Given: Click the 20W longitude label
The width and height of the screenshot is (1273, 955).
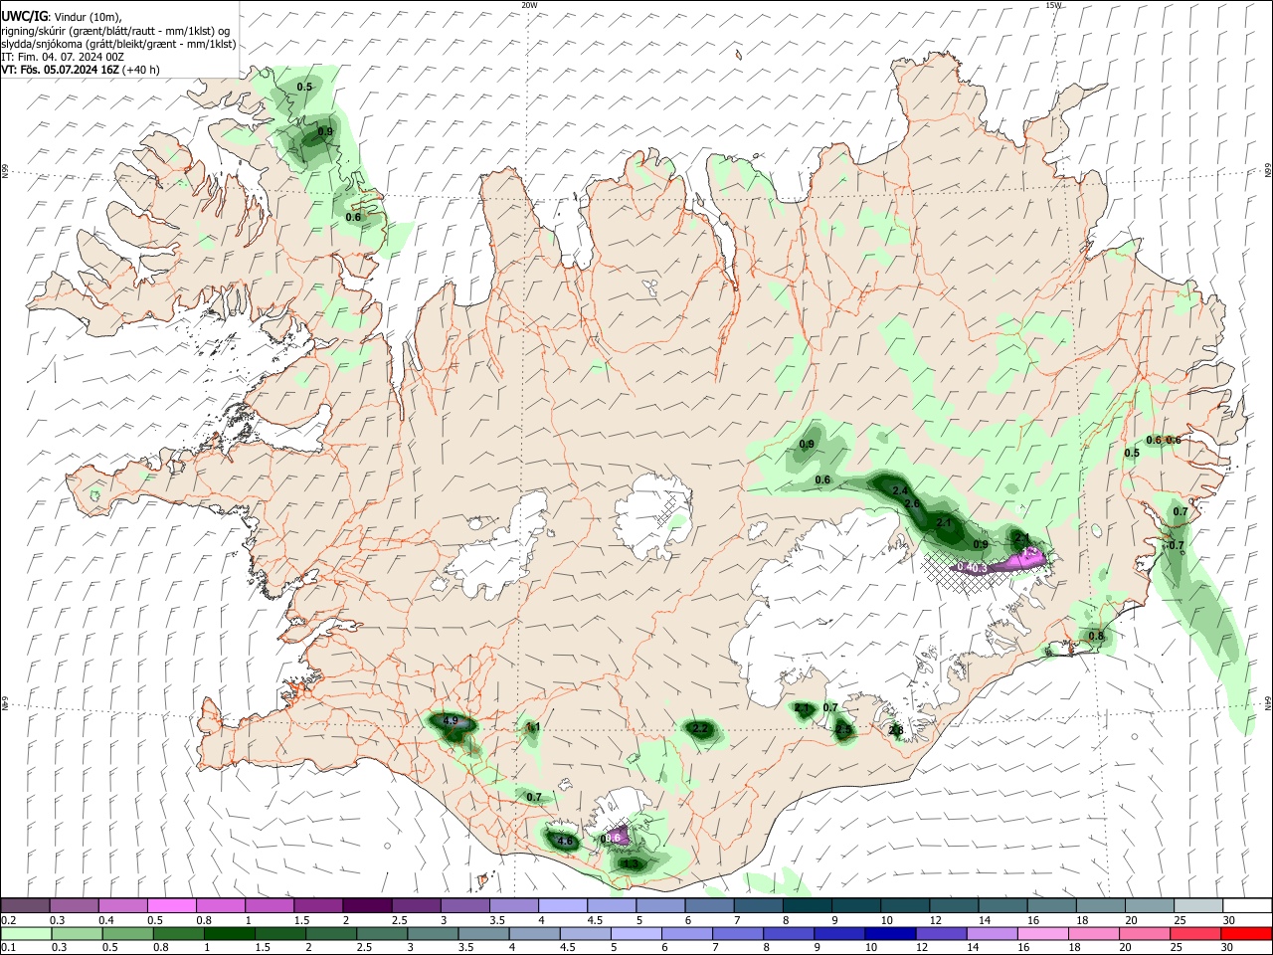Looking at the screenshot, I should (529, 5).
